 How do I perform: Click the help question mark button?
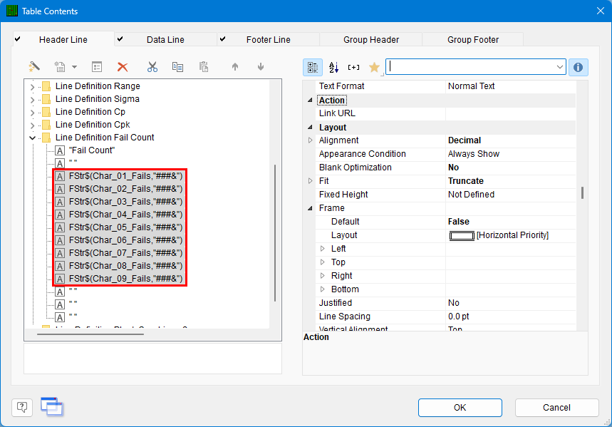(22, 408)
